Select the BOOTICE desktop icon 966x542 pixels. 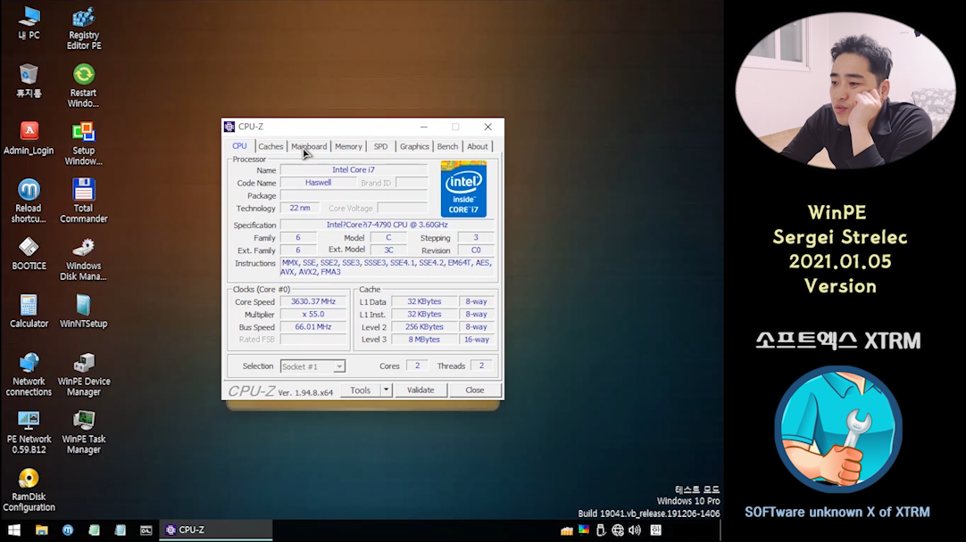(29, 253)
